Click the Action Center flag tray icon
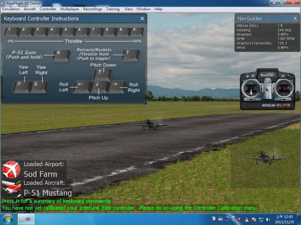301x225 pixels. point(254,219)
